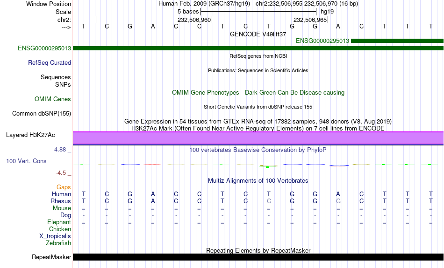Click the purple H3K27Ac signal bar
The height and width of the screenshot is (268, 444).
click(258, 138)
